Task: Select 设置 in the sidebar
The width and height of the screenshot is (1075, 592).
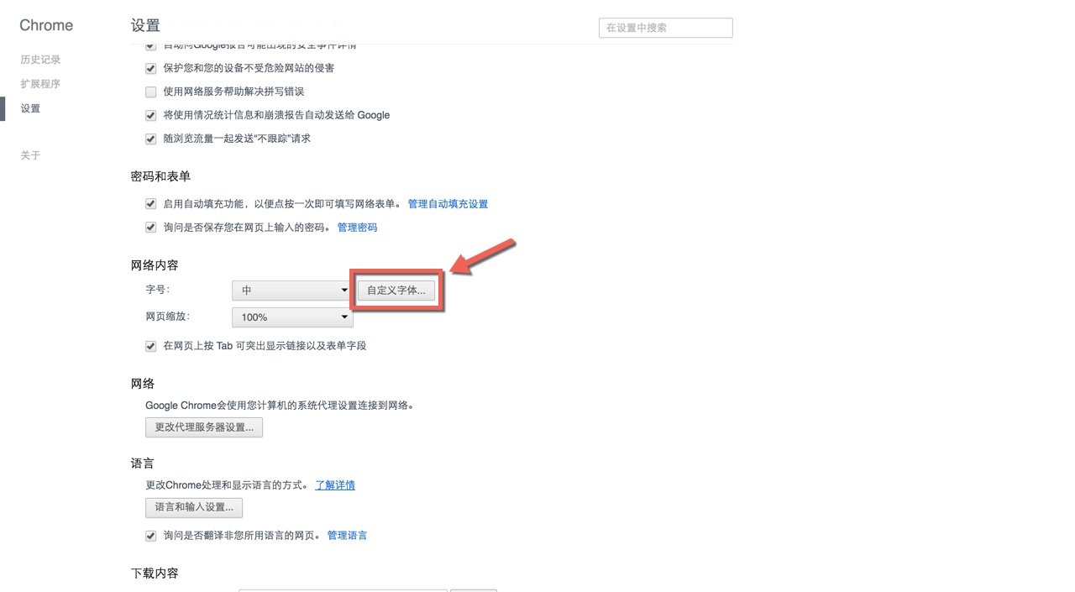Action: 30,108
